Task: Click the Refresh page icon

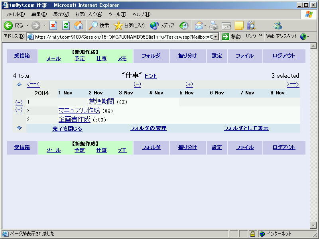Action: pos(66,25)
